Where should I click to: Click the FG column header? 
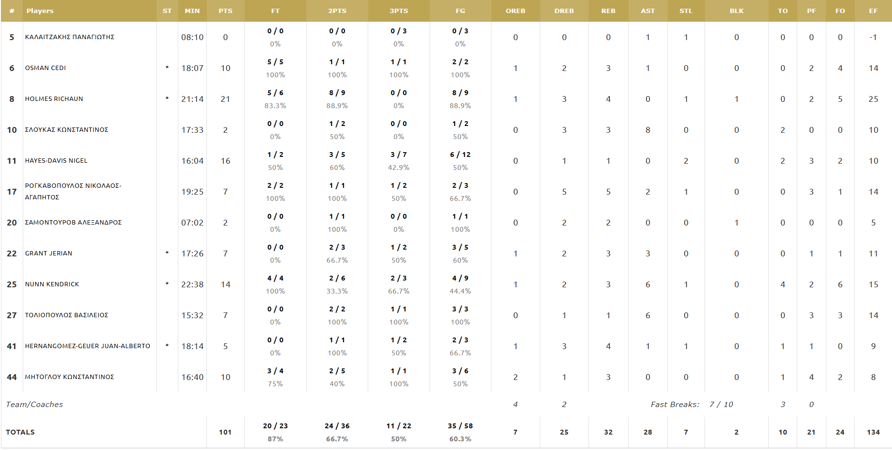coord(460,11)
